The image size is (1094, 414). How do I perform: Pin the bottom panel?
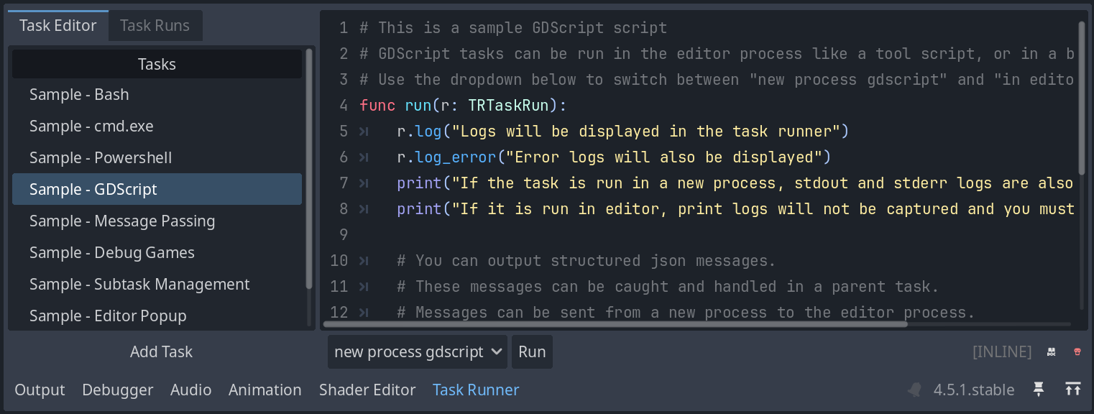click(1038, 389)
